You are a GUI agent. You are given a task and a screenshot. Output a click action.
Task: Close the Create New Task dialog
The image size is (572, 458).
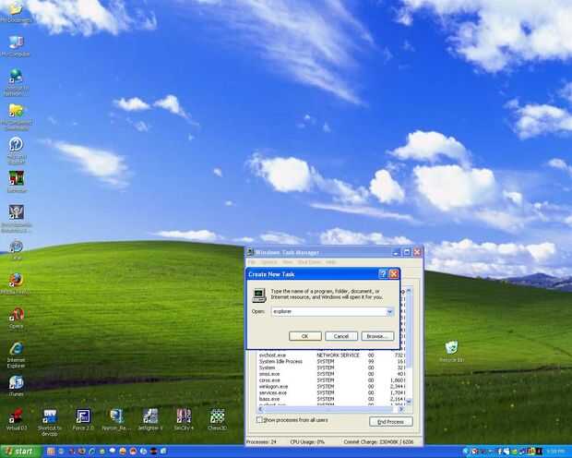point(394,274)
